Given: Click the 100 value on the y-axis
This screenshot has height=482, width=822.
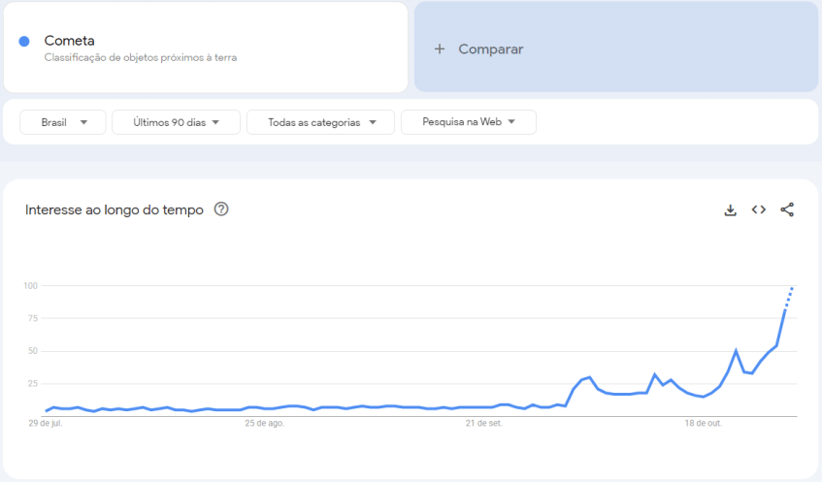Looking at the screenshot, I should coord(31,286).
